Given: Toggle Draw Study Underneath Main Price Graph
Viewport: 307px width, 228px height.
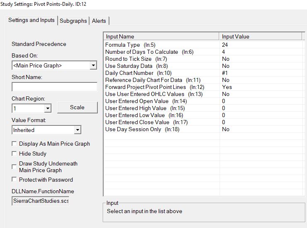Looking at the screenshot, I should [15, 167].
